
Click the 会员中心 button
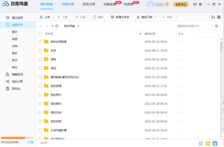(180, 5)
